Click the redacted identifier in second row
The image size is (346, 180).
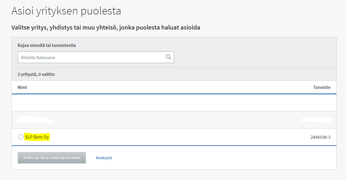point(316,120)
